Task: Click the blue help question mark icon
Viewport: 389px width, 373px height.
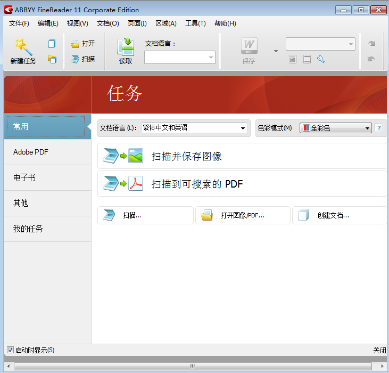Action: 379,128
